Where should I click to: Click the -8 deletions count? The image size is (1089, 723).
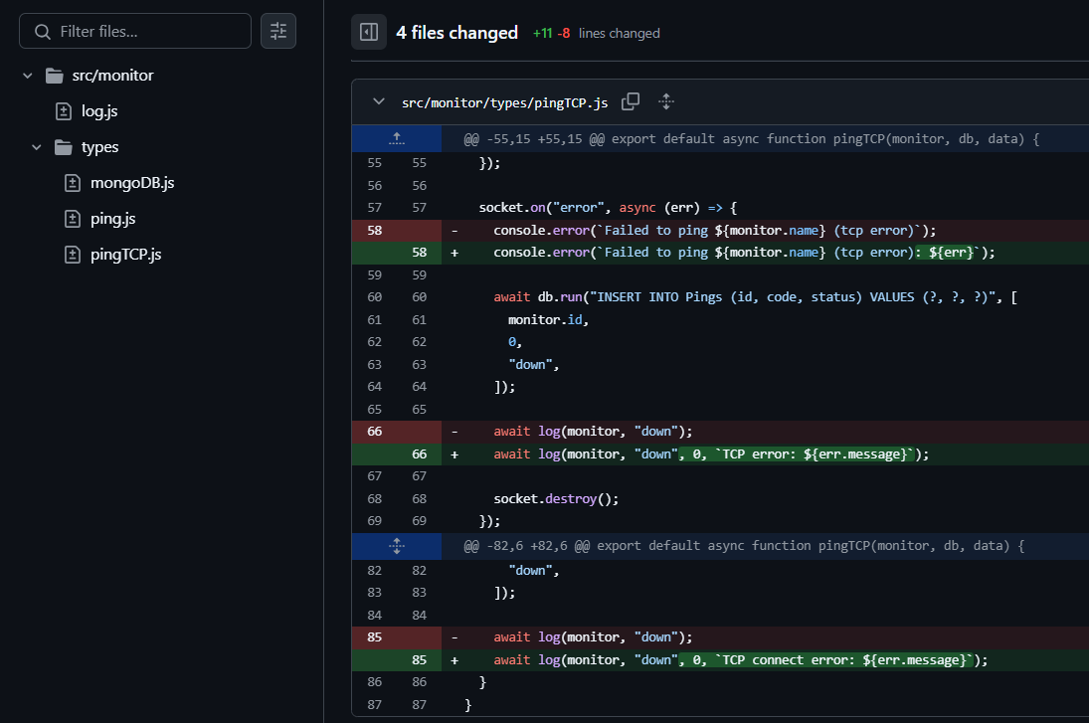pos(563,34)
